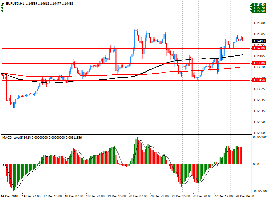This screenshot has height=200, width=267.
Task: Click the 1.12060 price scale label
Action: [259, 133]
